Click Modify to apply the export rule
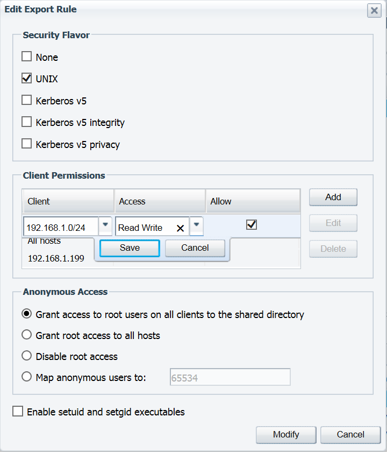Image resolution: width=387 pixels, height=452 pixels. click(x=286, y=434)
